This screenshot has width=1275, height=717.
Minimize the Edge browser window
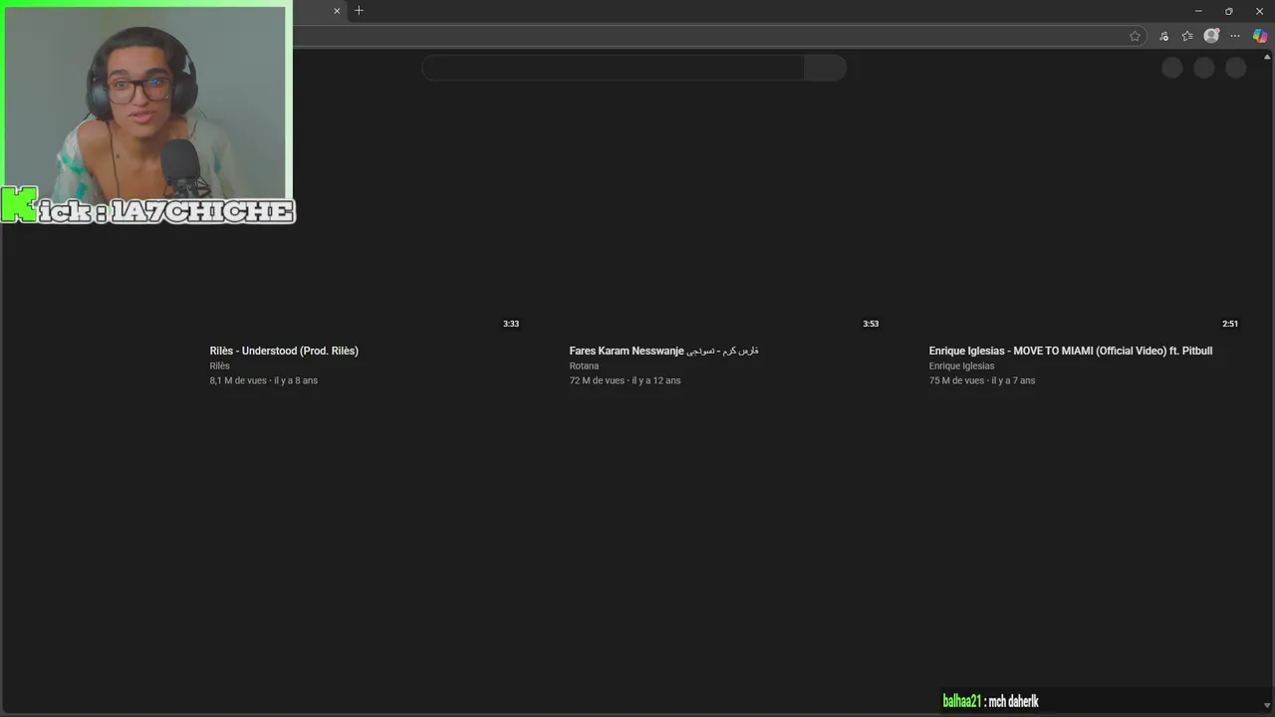coord(1198,11)
